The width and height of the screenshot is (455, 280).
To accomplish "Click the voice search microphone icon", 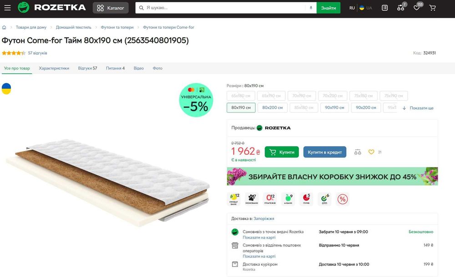I will pos(311,8).
